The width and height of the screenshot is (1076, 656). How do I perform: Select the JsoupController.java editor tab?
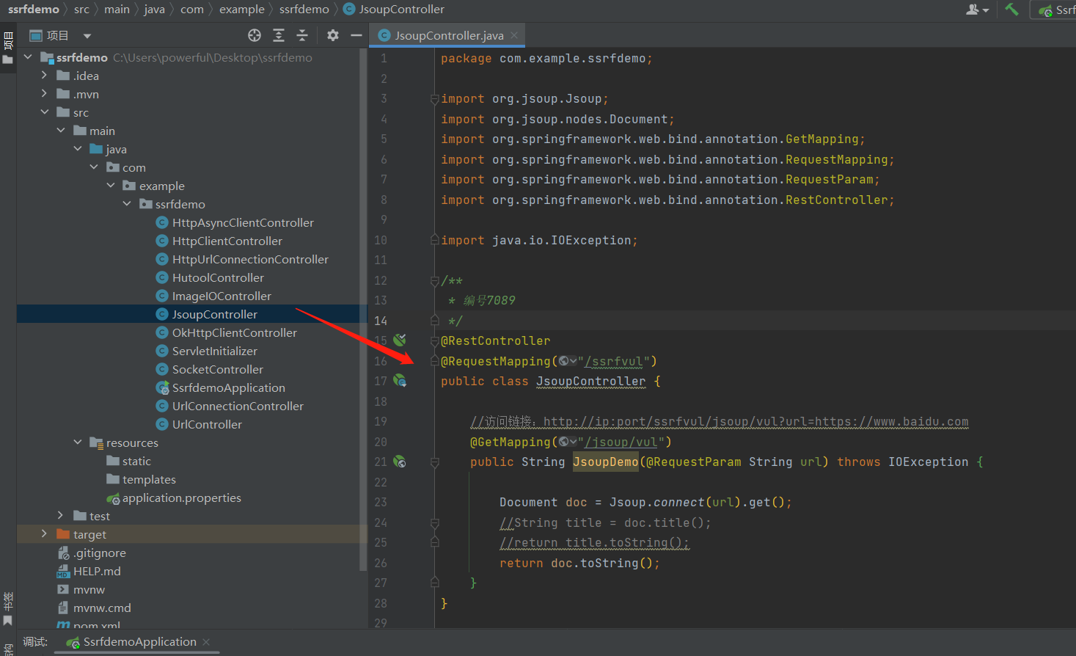click(448, 35)
